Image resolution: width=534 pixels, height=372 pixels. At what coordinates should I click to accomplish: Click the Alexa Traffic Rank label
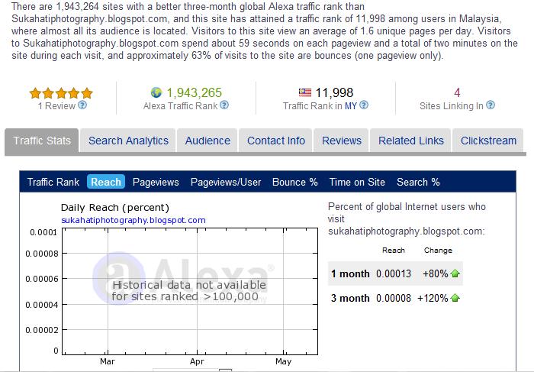click(x=180, y=106)
